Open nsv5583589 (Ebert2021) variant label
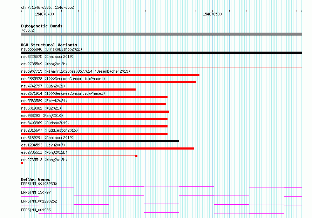The width and height of the screenshot is (312, 218). [x=44, y=101]
